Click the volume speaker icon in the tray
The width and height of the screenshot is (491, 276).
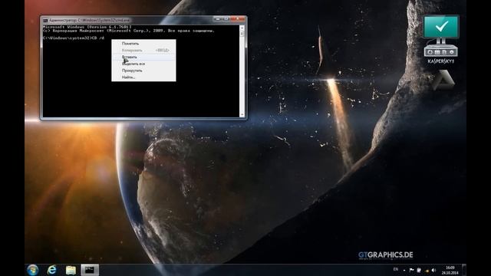[433, 270]
